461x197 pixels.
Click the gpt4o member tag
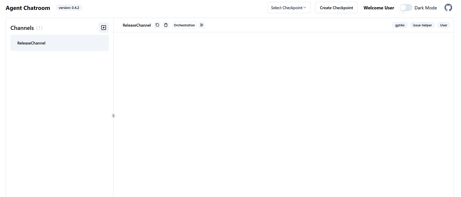[400, 25]
